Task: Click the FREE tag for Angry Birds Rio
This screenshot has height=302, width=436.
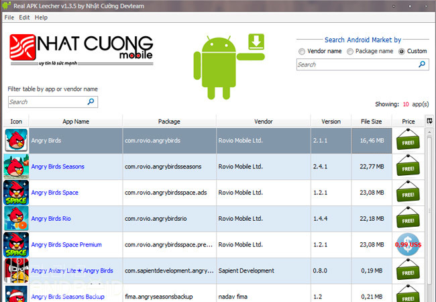Action: (408, 217)
